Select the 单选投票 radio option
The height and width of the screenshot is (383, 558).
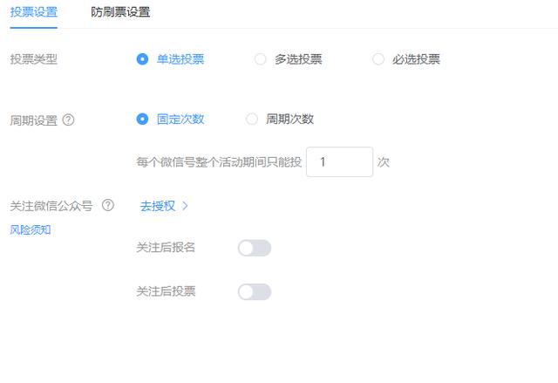pyautogui.click(x=143, y=59)
